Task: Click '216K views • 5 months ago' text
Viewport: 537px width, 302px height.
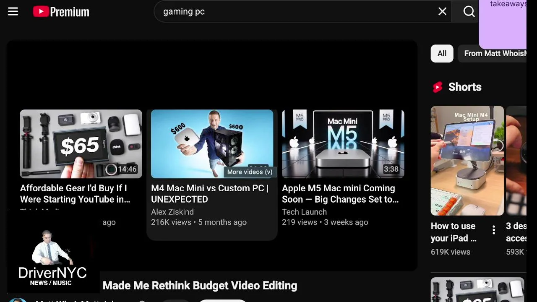Action: 199,222
